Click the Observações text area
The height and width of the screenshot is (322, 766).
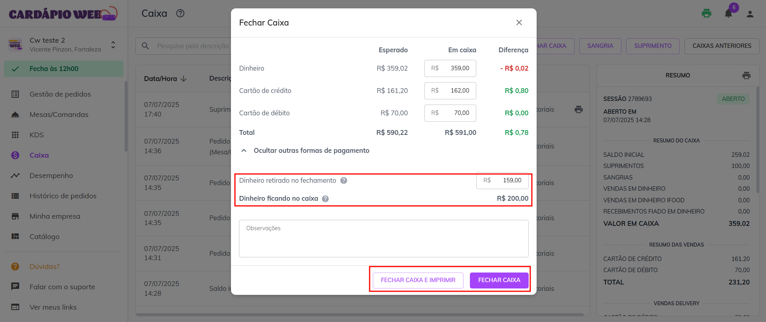click(384, 239)
